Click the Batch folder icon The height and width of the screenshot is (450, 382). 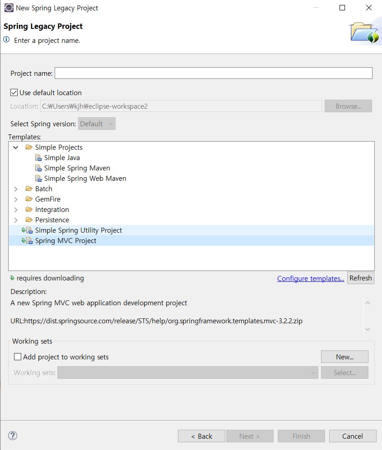point(29,188)
